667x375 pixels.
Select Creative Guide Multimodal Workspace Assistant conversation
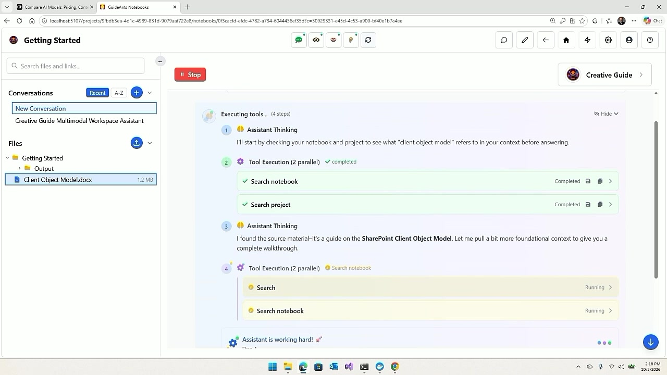[79, 121]
